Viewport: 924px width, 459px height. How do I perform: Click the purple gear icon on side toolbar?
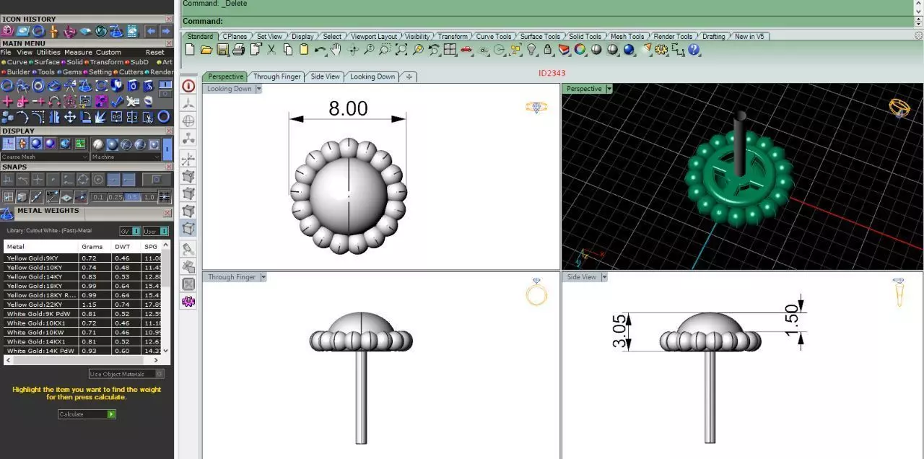(188, 302)
